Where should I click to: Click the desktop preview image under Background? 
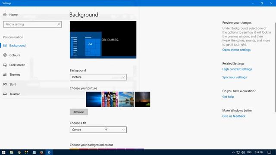[x=103, y=40]
